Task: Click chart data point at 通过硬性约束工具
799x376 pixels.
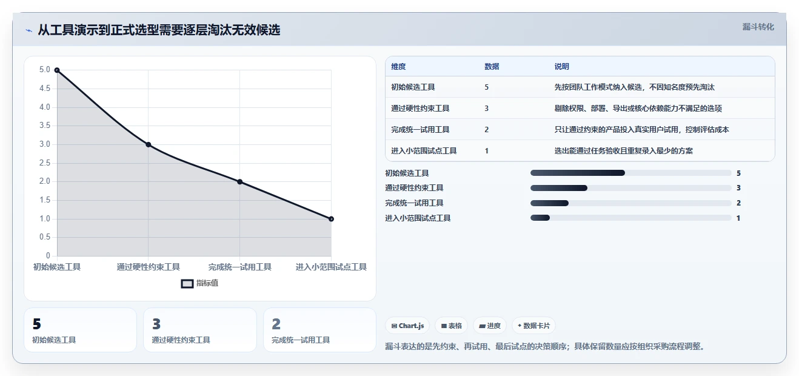Action: point(149,144)
